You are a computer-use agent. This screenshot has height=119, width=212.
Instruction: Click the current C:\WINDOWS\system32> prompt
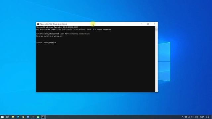[x=46, y=43]
